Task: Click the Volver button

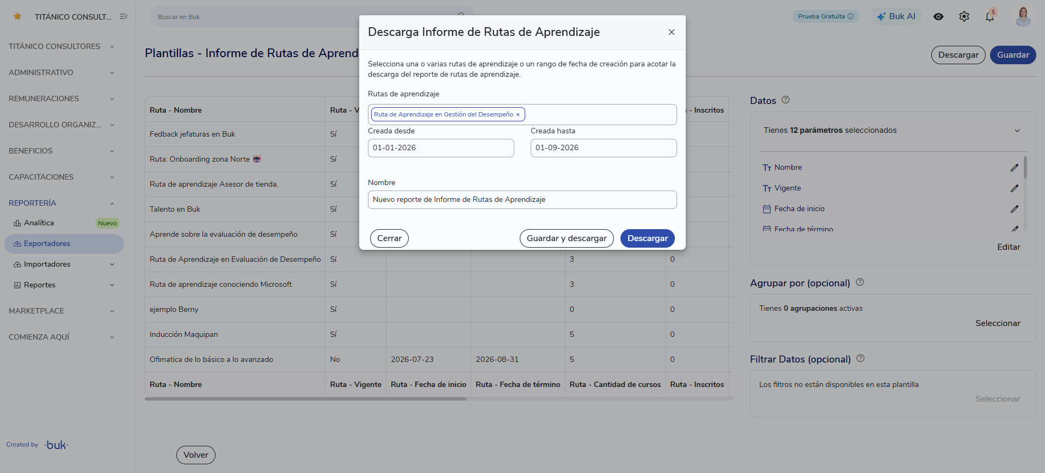Action: point(196,455)
